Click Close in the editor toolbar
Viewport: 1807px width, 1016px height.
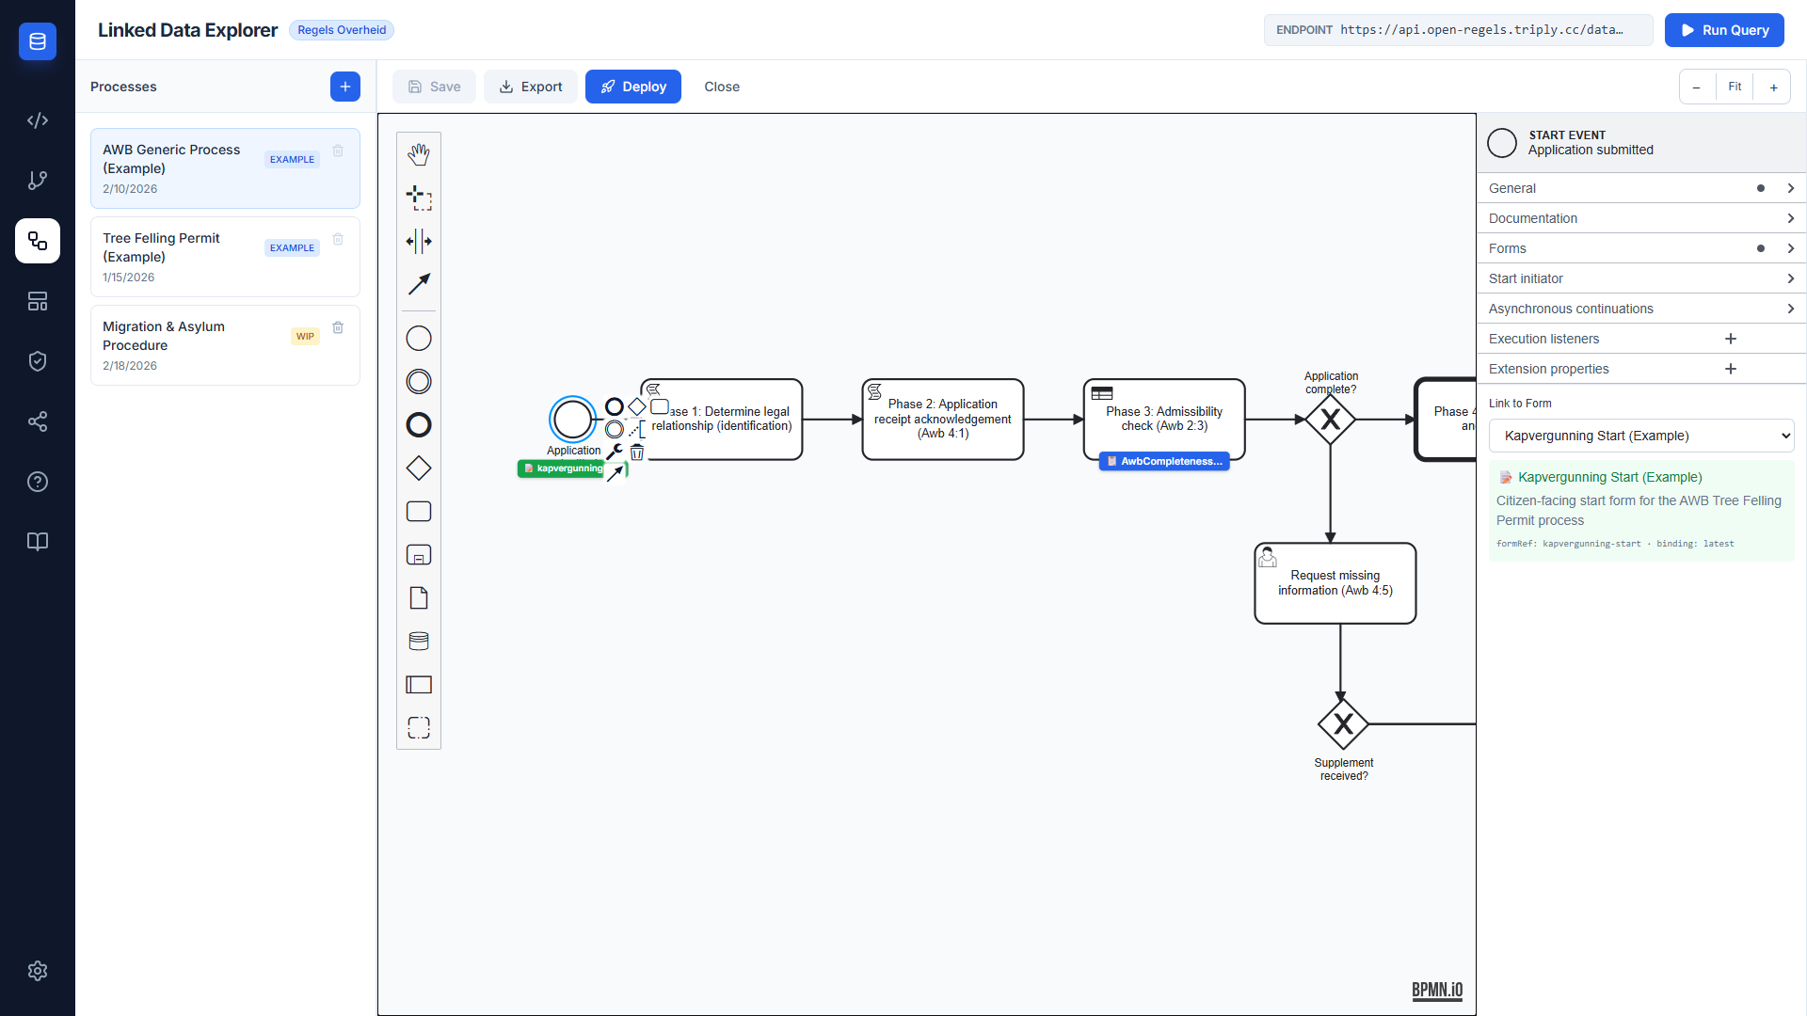coord(721,87)
